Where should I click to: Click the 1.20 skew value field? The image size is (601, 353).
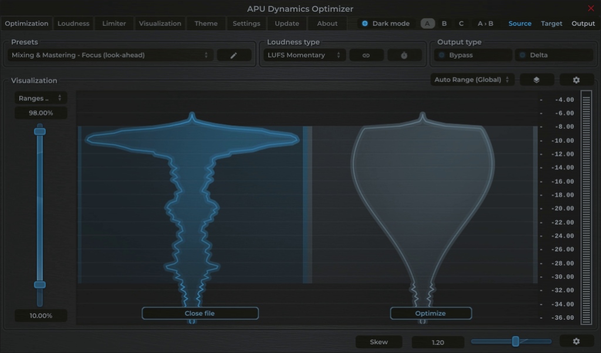437,342
